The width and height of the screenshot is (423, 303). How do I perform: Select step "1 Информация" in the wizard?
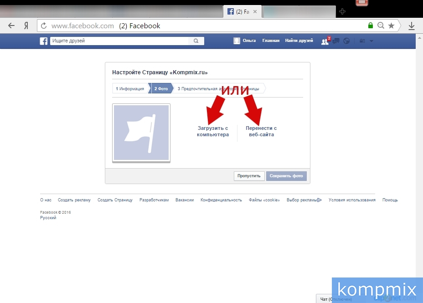point(130,89)
